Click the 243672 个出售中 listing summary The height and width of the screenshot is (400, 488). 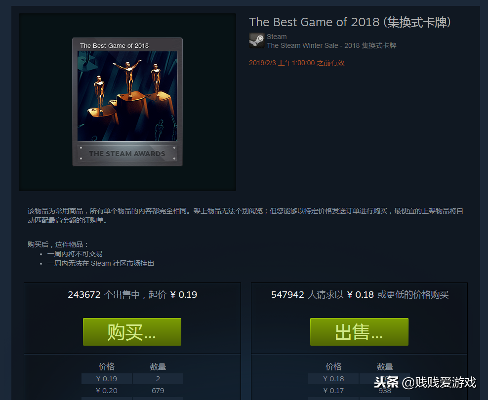[x=132, y=294]
